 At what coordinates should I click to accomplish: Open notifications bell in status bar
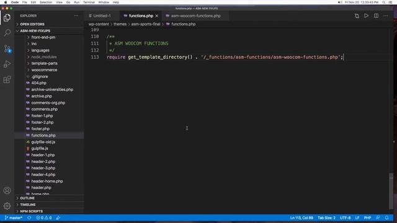[386, 217]
